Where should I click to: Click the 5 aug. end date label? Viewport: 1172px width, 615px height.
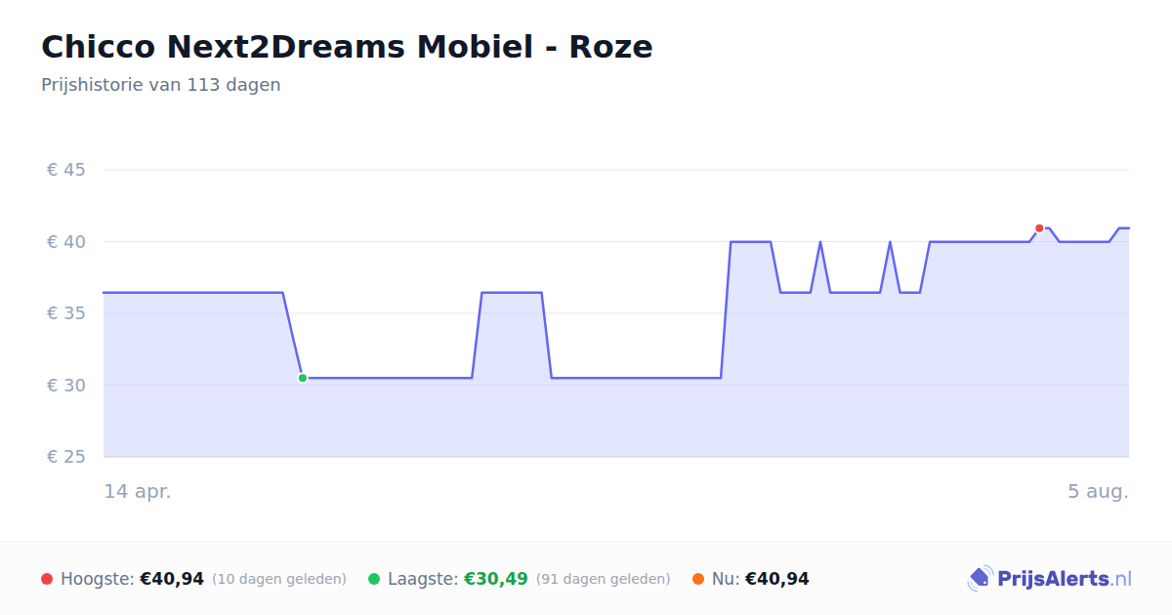(x=1098, y=491)
